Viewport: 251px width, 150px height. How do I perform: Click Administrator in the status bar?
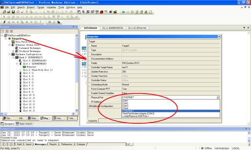pyautogui.click(x=222, y=148)
